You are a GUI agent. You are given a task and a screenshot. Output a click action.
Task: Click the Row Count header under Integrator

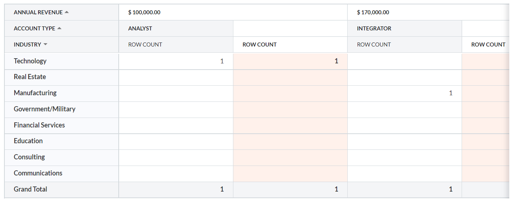[x=374, y=45]
